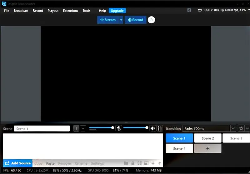This screenshot has width=250, height=174.
Task: Move source up with arrow icon
Action: (x=160, y=163)
